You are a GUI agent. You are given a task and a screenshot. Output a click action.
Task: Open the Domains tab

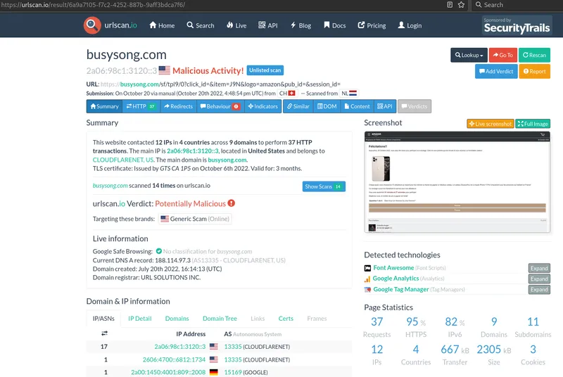click(177, 319)
